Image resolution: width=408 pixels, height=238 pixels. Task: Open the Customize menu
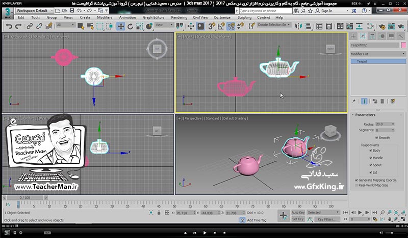(222, 17)
